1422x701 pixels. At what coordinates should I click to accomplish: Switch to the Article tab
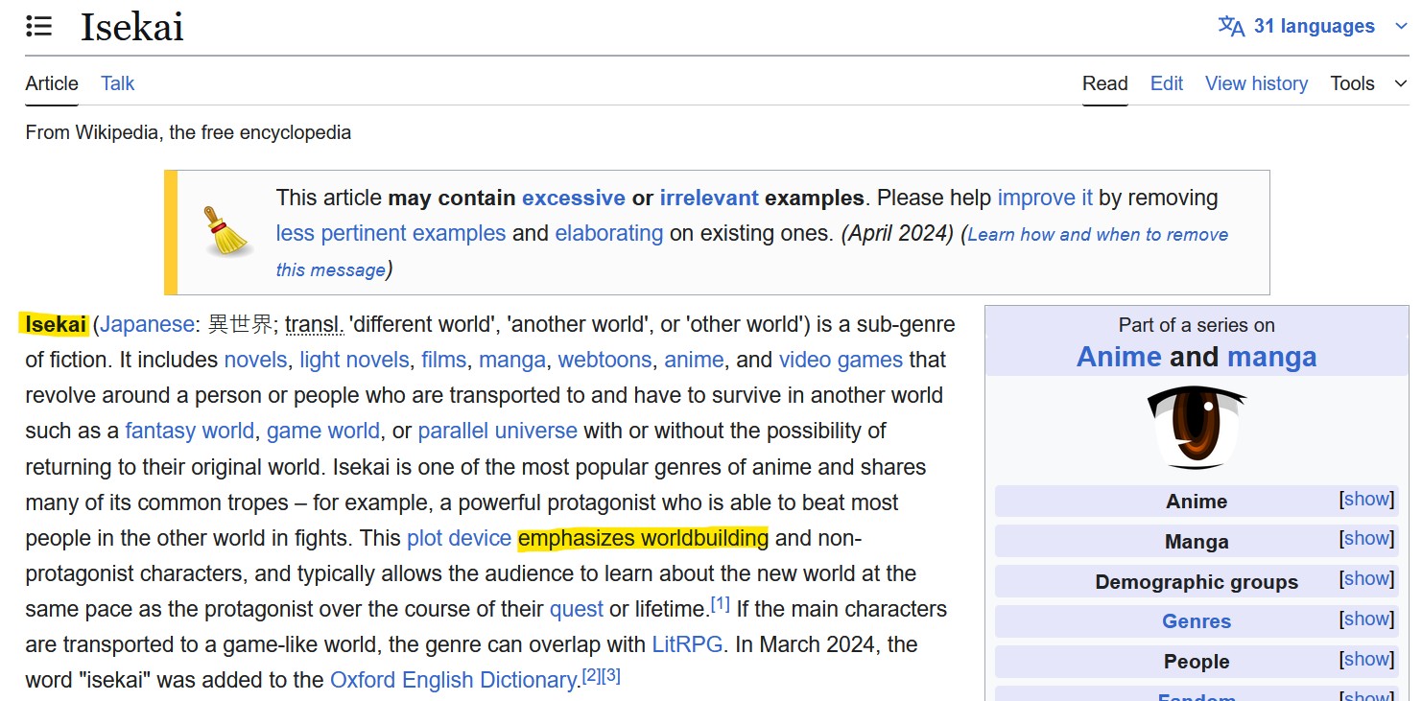pos(52,83)
